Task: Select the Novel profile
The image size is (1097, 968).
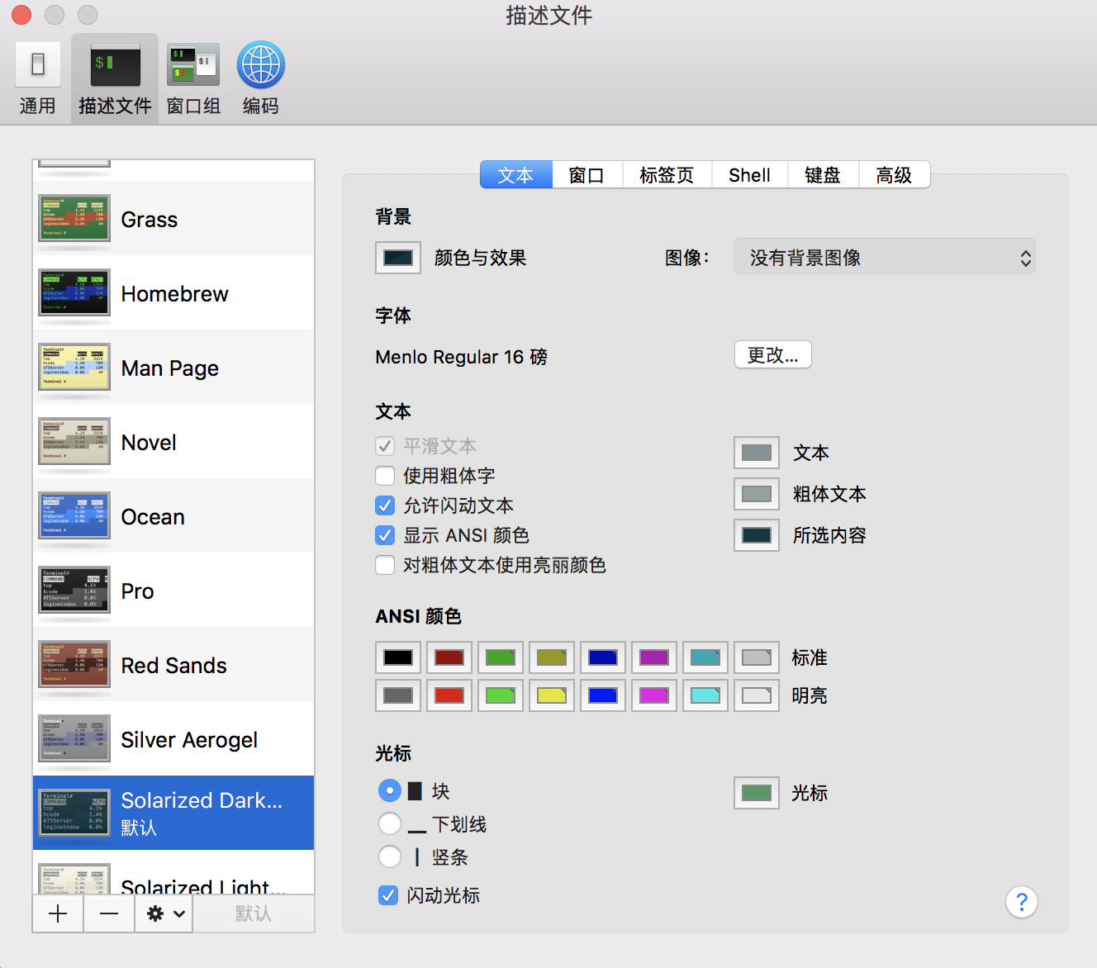Action: coord(173,442)
